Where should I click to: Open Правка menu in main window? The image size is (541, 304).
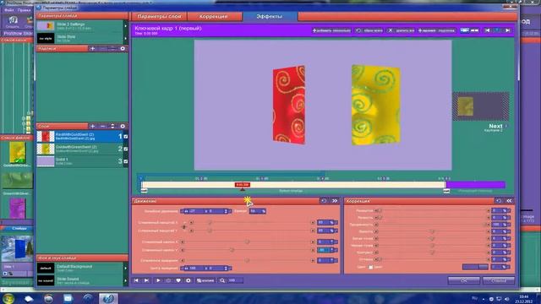[x=24, y=10]
